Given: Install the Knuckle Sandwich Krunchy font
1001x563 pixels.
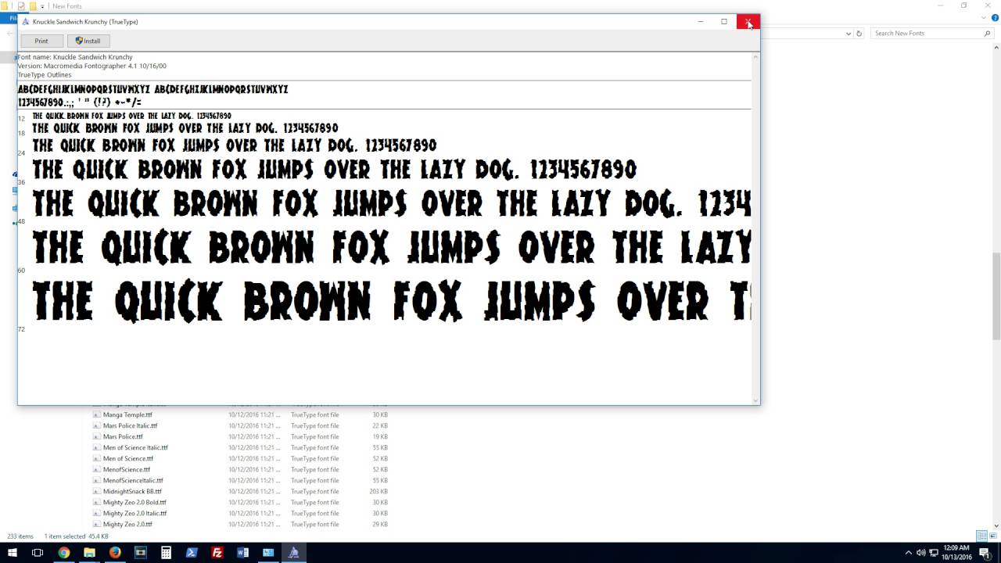Looking at the screenshot, I should (88, 41).
